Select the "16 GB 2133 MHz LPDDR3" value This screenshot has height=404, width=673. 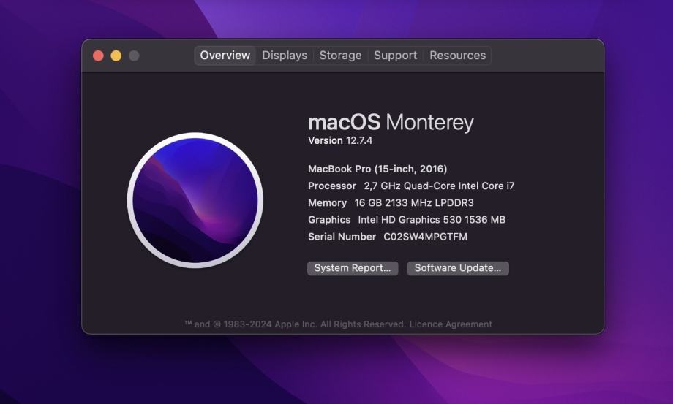coord(414,202)
